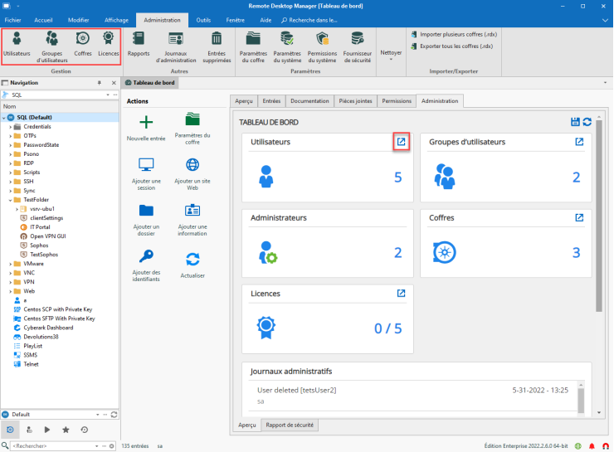Image resolution: width=614 pixels, height=452 pixels.
Task: Click Ajouter un site Web icon
Action: point(192,165)
